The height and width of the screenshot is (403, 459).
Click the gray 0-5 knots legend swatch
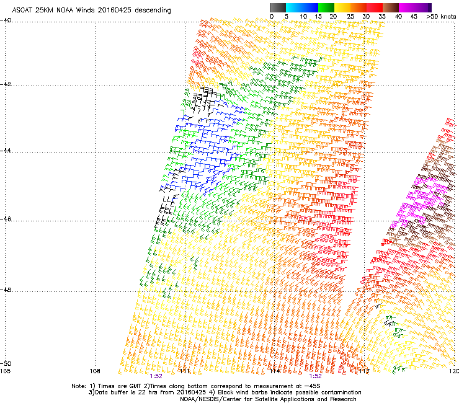click(x=278, y=7)
